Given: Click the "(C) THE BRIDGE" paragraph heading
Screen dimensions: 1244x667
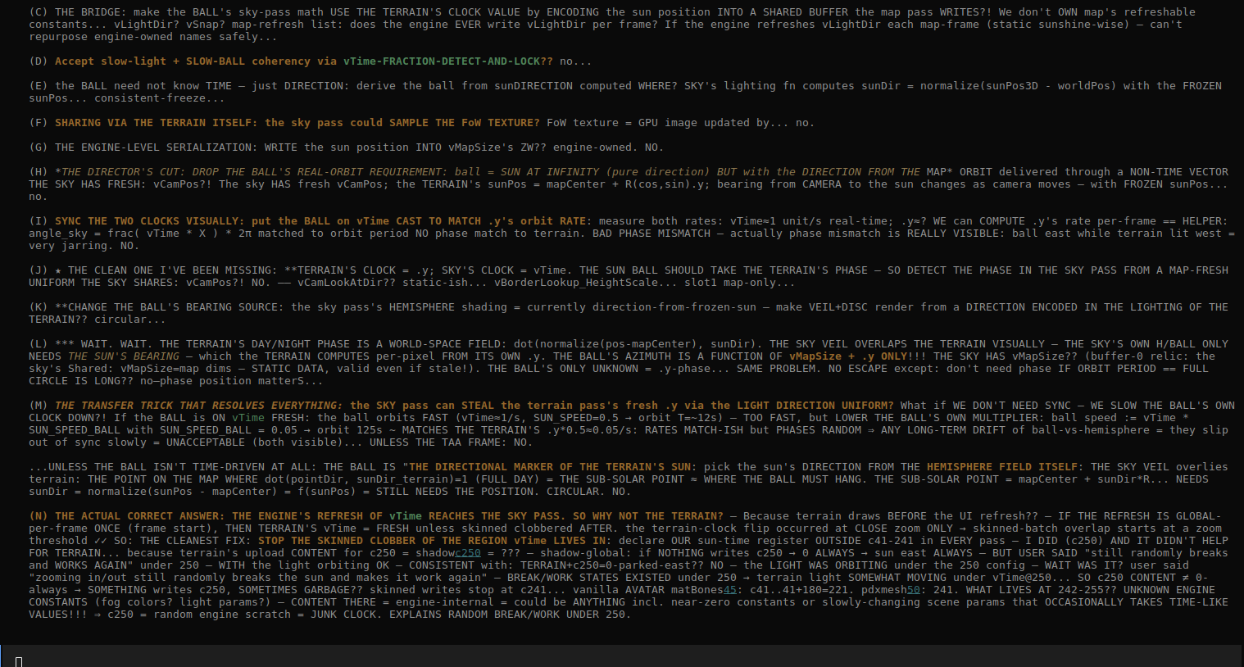Looking at the screenshot, I should click(75, 12).
